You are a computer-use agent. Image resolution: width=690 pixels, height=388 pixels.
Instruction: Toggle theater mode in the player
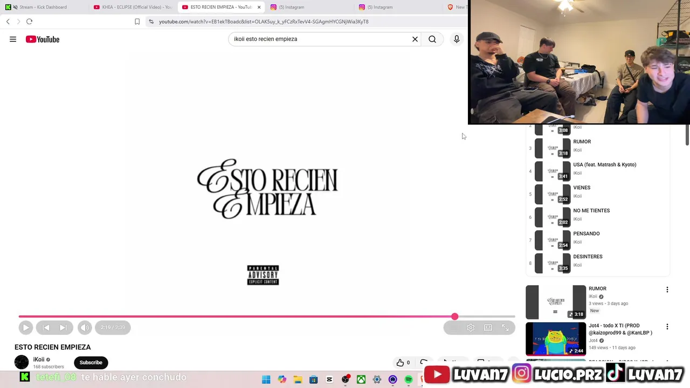pyautogui.click(x=488, y=328)
